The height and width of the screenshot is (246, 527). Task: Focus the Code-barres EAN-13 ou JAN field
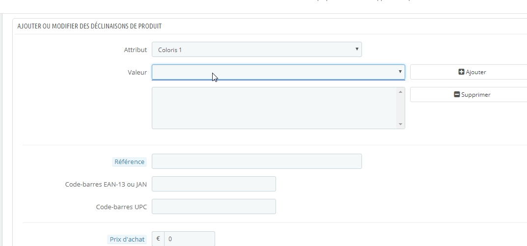click(x=214, y=184)
